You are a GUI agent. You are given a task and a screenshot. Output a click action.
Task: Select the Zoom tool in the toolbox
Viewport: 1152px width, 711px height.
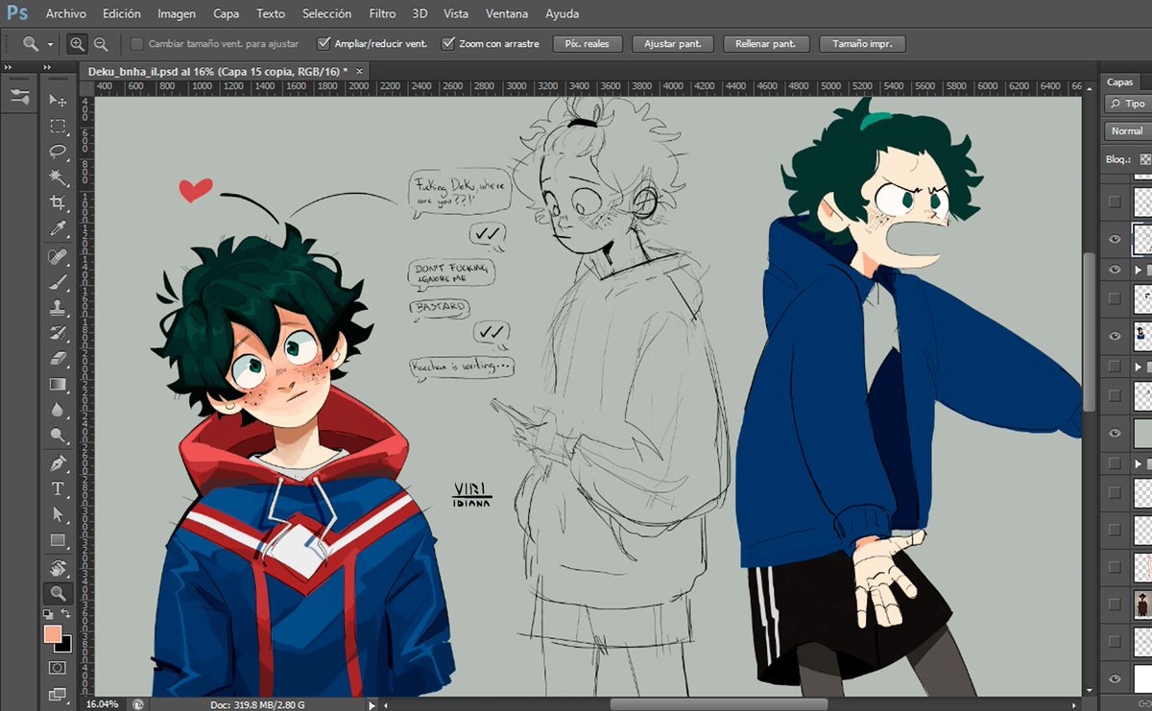[x=58, y=594]
